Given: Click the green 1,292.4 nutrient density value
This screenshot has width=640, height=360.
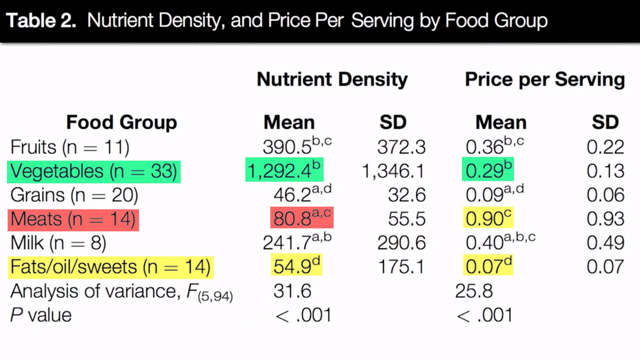Looking at the screenshot, I should tap(284, 170).
